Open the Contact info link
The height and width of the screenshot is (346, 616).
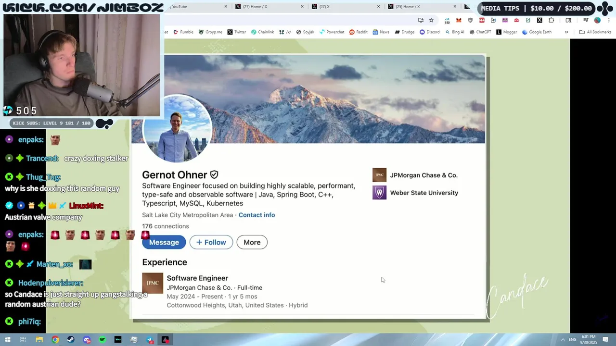point(257,215)
